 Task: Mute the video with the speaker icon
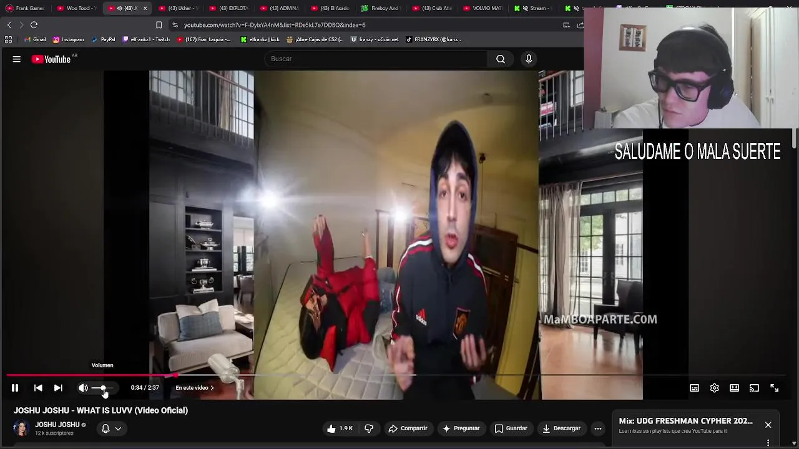pyautogui.click(x=83, y=388)
